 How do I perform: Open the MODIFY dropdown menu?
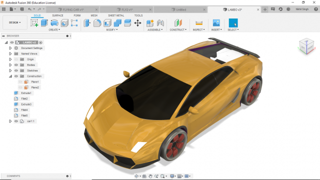coord(112,30)
